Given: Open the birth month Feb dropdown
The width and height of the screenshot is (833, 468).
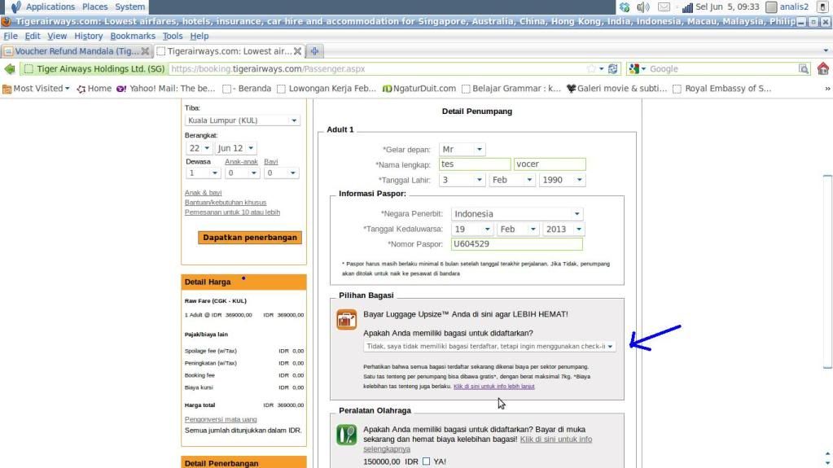Looking at the screenshot, I should tap(511, 180).
